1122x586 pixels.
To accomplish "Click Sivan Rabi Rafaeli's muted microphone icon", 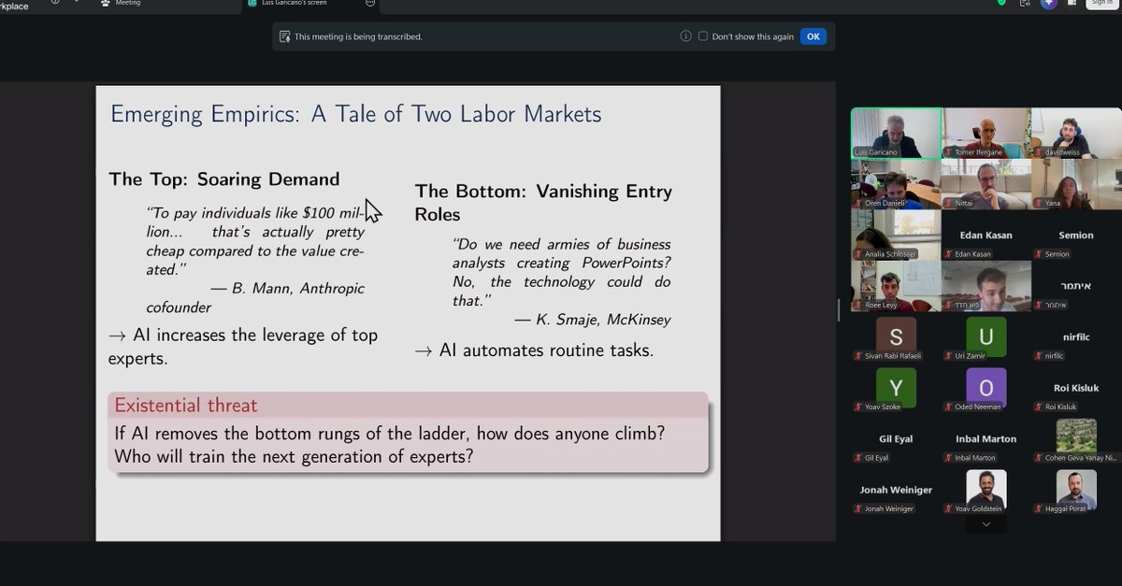I will coord(858,356).
